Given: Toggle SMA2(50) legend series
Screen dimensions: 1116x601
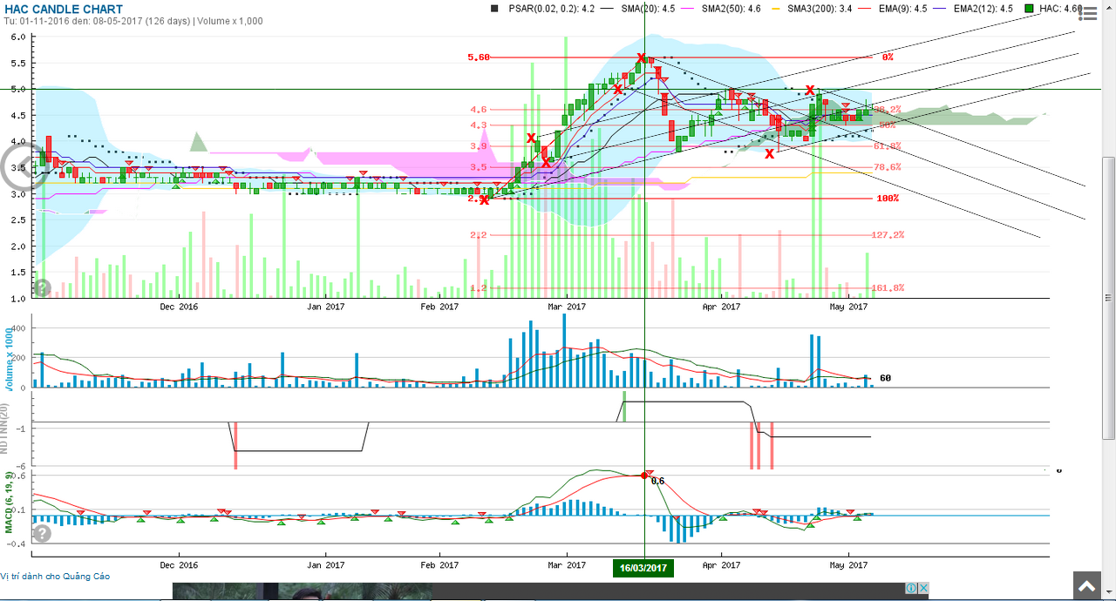Looking at the screenshot, I should tap(732, 8).
